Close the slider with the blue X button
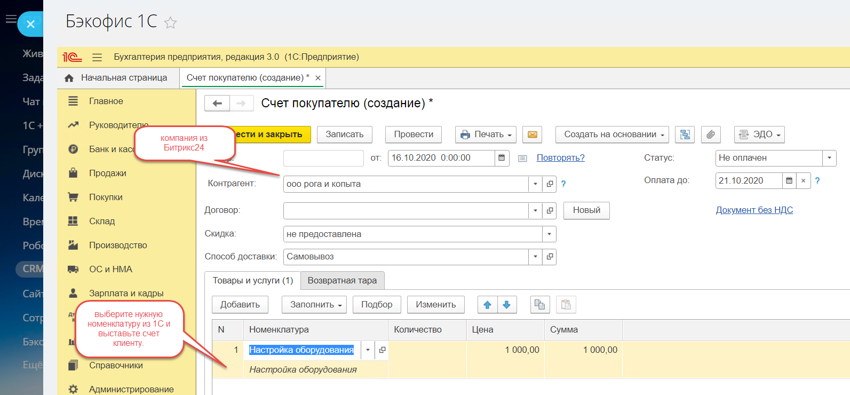Screen dimensions: 850x395 pos(30,24)
